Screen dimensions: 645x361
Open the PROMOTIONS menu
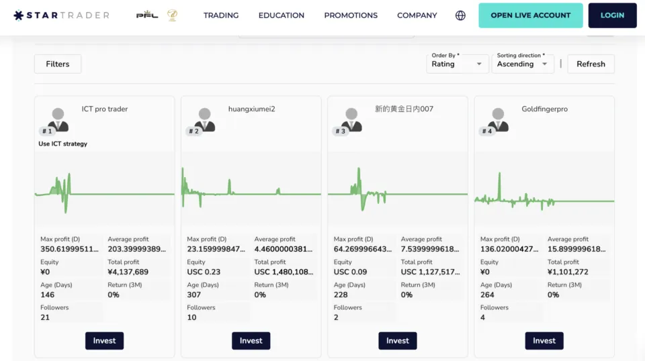(351, 15)
